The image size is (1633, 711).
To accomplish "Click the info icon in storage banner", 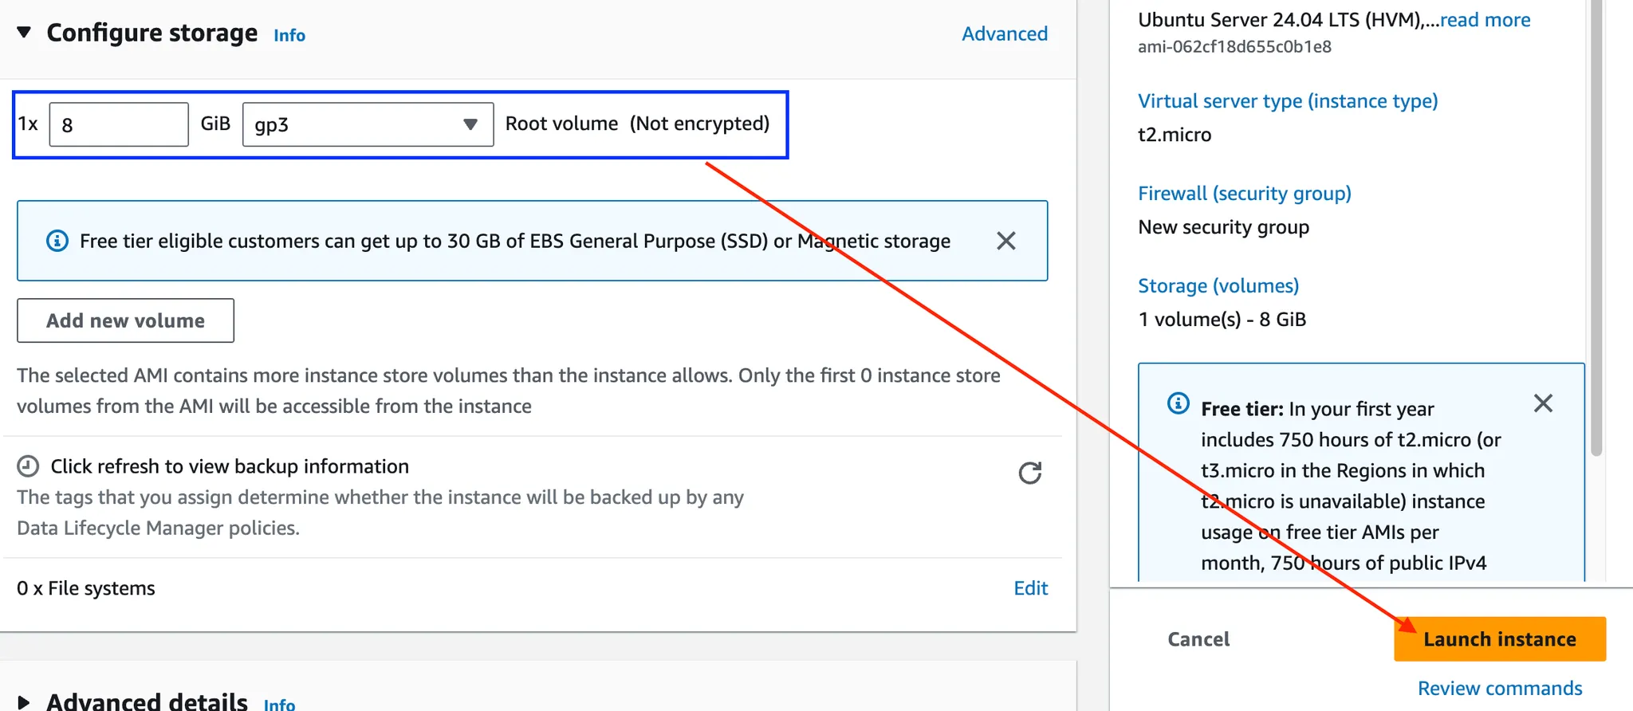I will (57, 241).
